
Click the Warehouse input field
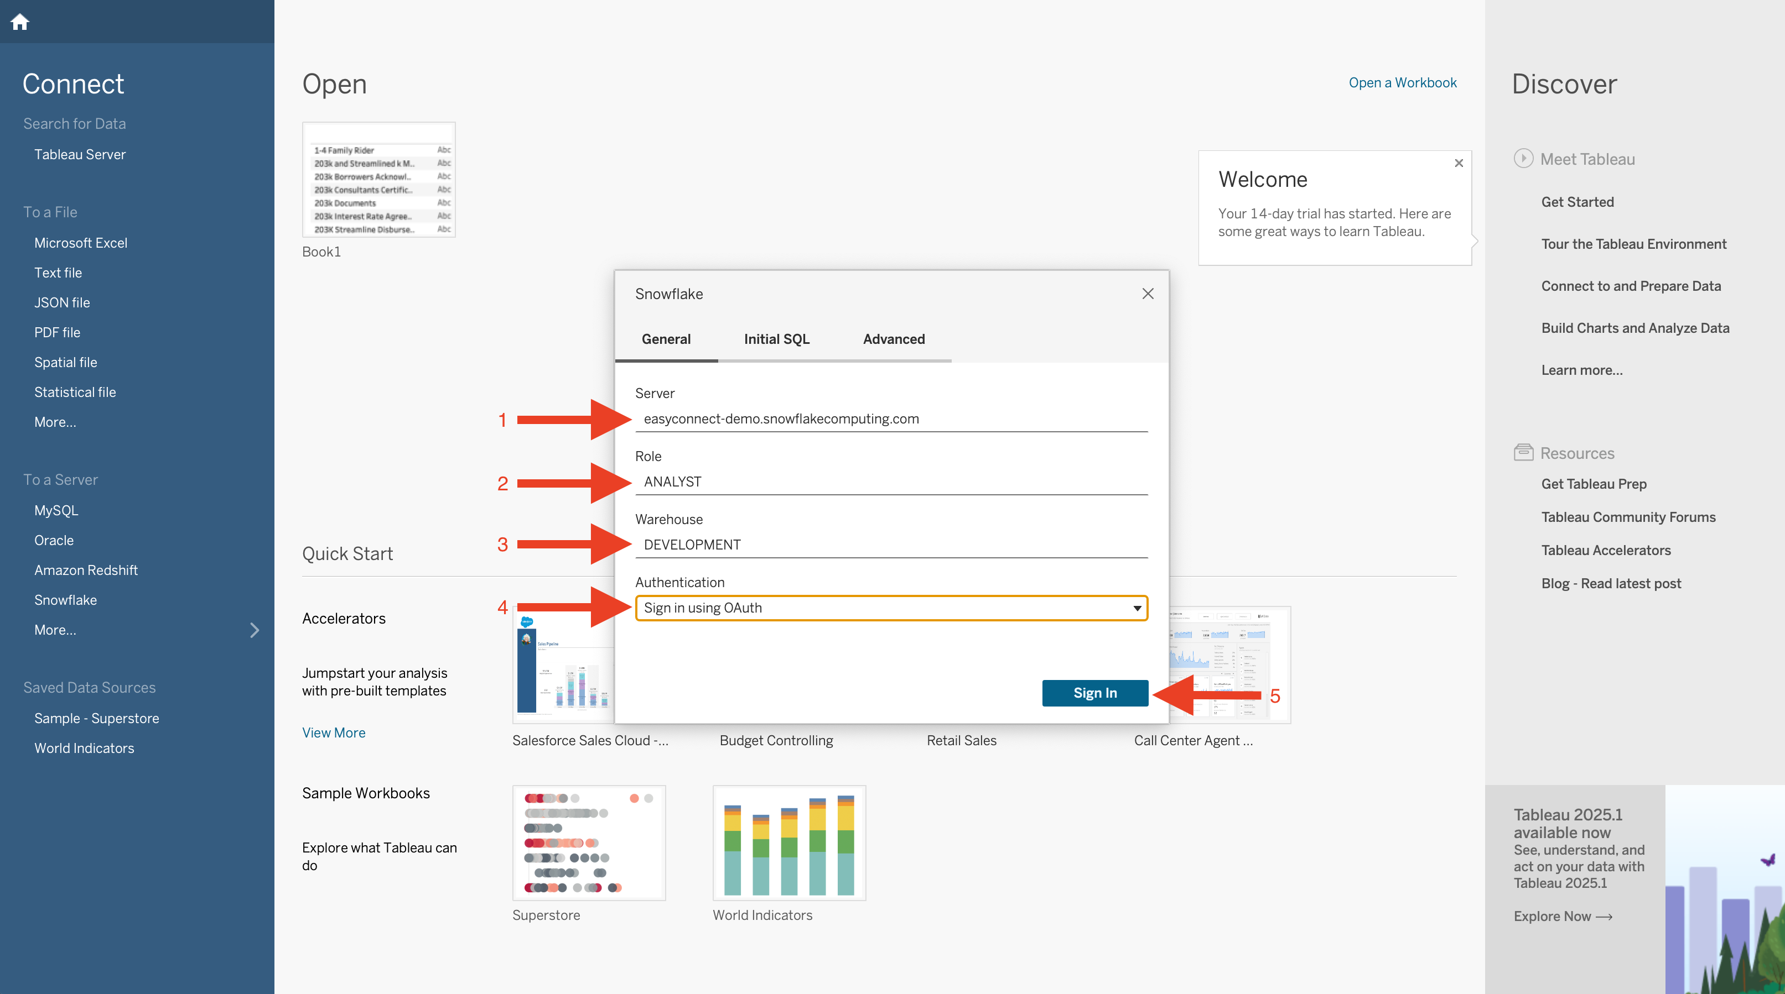[891, 545]
